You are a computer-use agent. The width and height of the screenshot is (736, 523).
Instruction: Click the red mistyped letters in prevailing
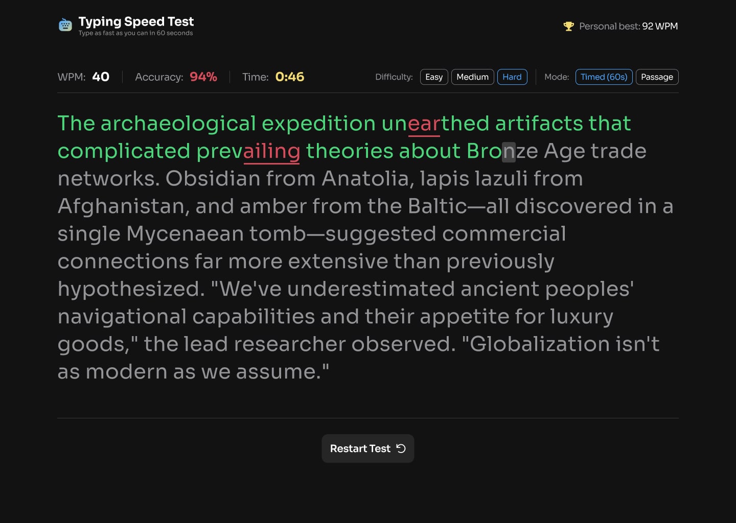click(271, 152)
